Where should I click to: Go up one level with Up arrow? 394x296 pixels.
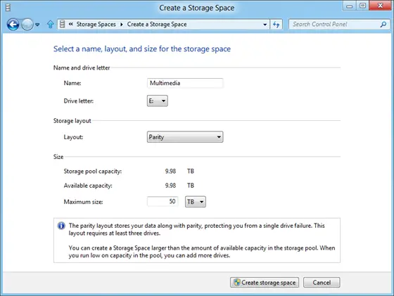pyautogui.click(x=50, y=25)
